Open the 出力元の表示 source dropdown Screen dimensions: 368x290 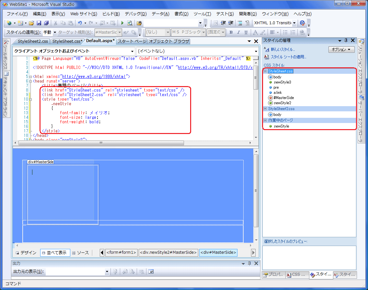click(107, 272)
